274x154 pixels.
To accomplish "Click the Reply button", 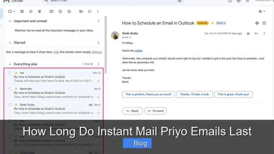I will pyautogui.click(x=133, y=111).
